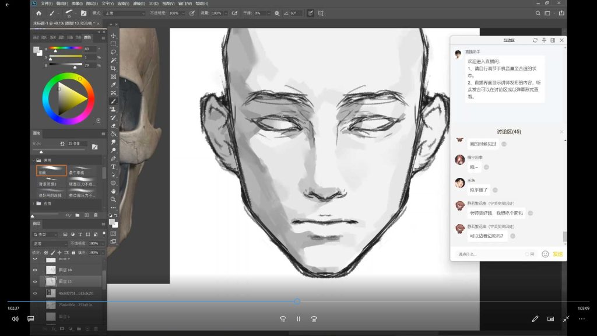Viewport: 597px width, 336px height.
Task: Refresh the interaction panel
Action: tap(535, 40)
